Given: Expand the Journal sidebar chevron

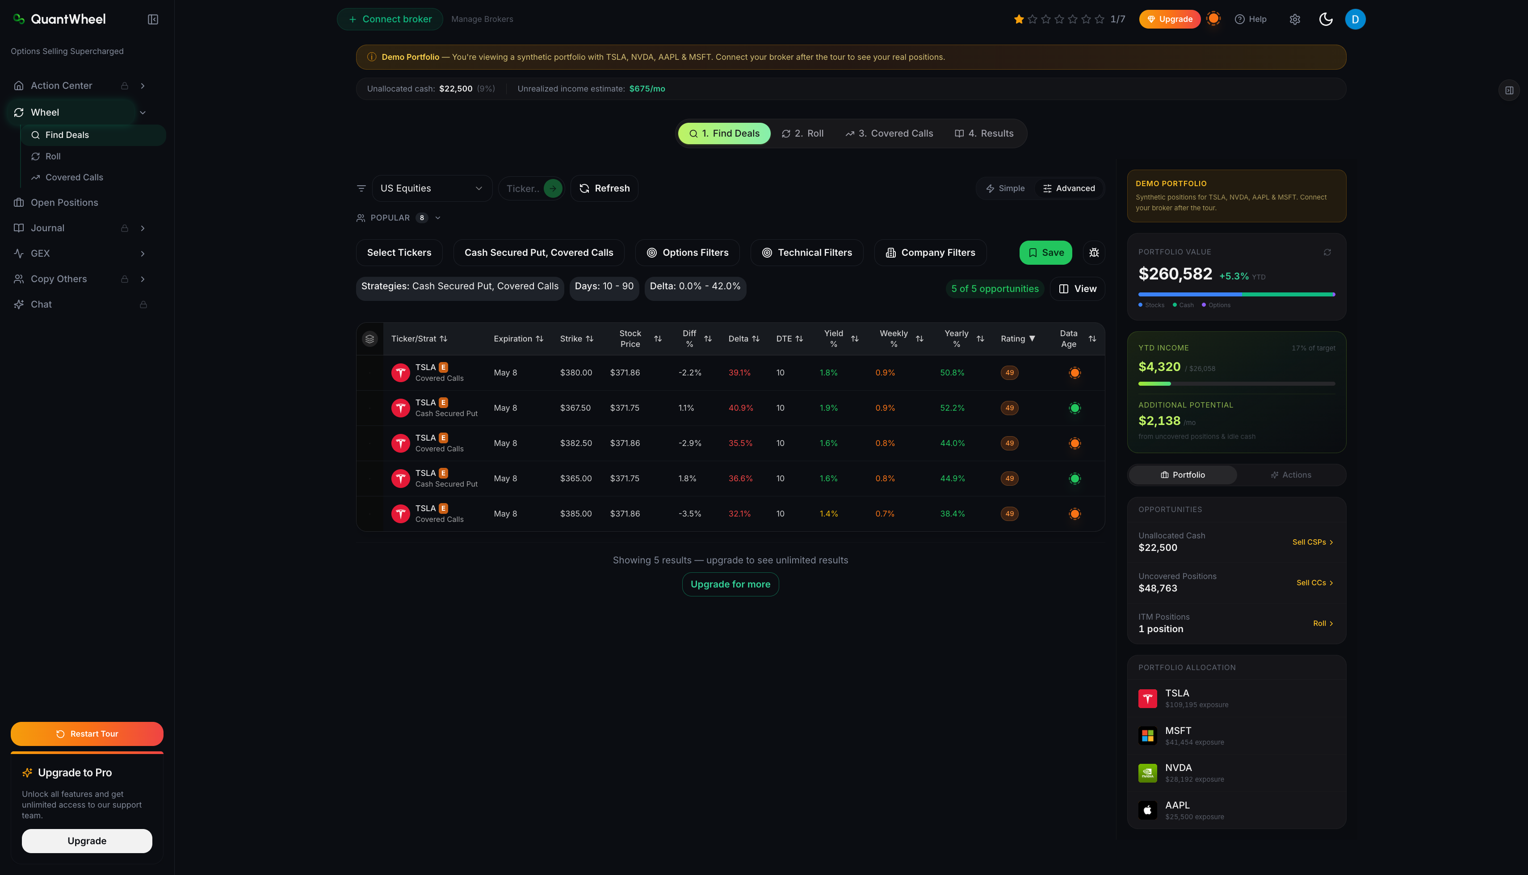Looking at the screenshot, I should coord(143,229).
